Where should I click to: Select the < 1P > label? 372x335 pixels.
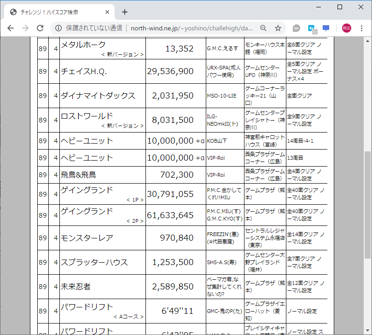point(135,200)
